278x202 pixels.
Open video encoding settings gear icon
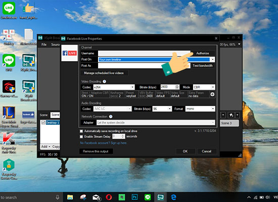(x=212, y=94)
